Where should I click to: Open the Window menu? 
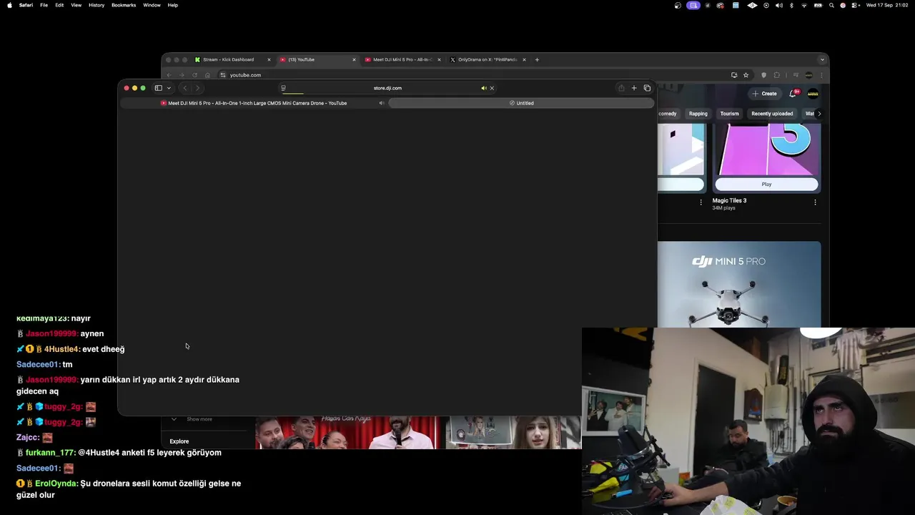pos(152,5)
